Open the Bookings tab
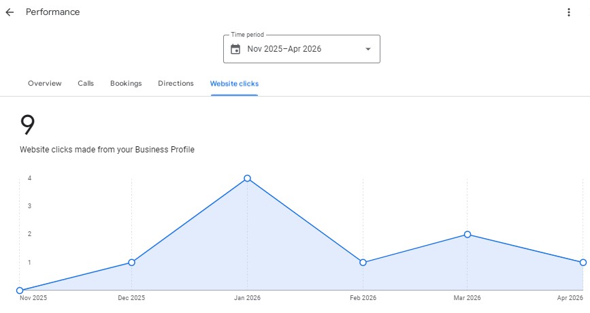Screen dimensions: 590x313 126,84
